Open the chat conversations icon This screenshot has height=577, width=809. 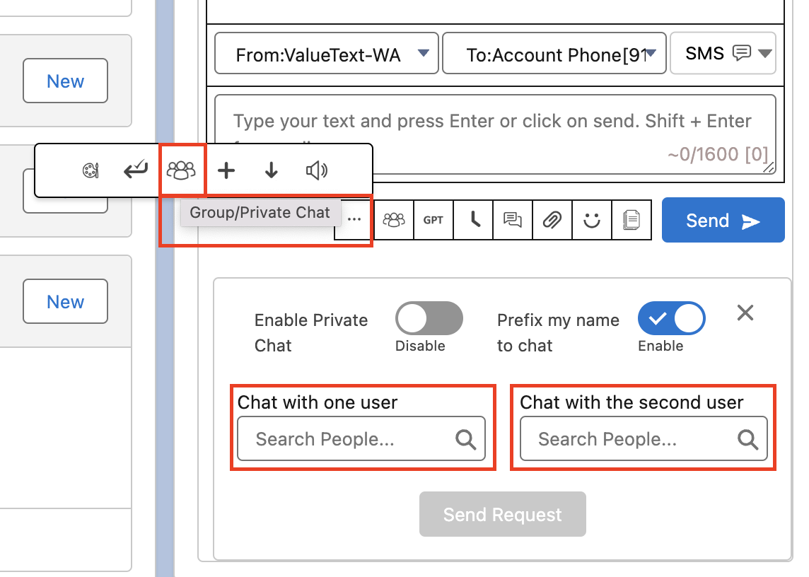tap(512, 220)
